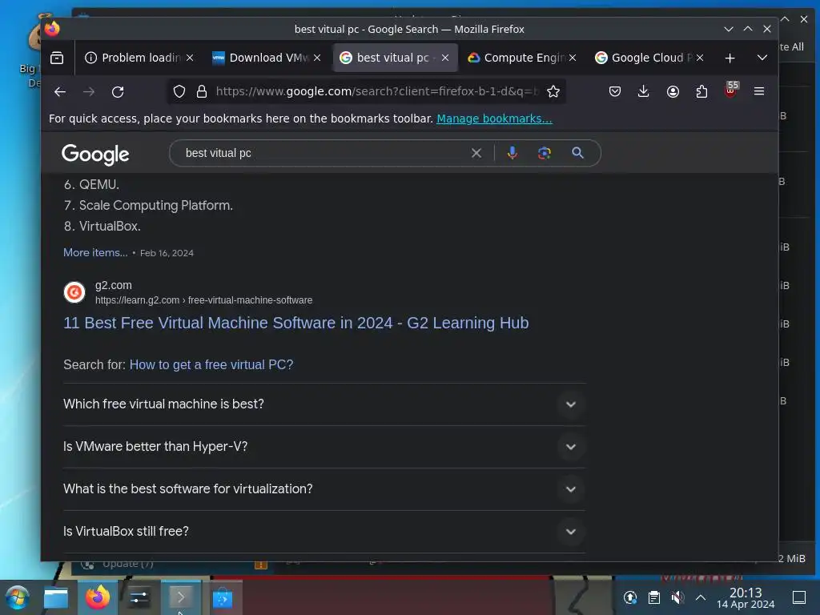Open file manager from taskbar
Viewport: 820px width, 615px height.
click(56, 597)
